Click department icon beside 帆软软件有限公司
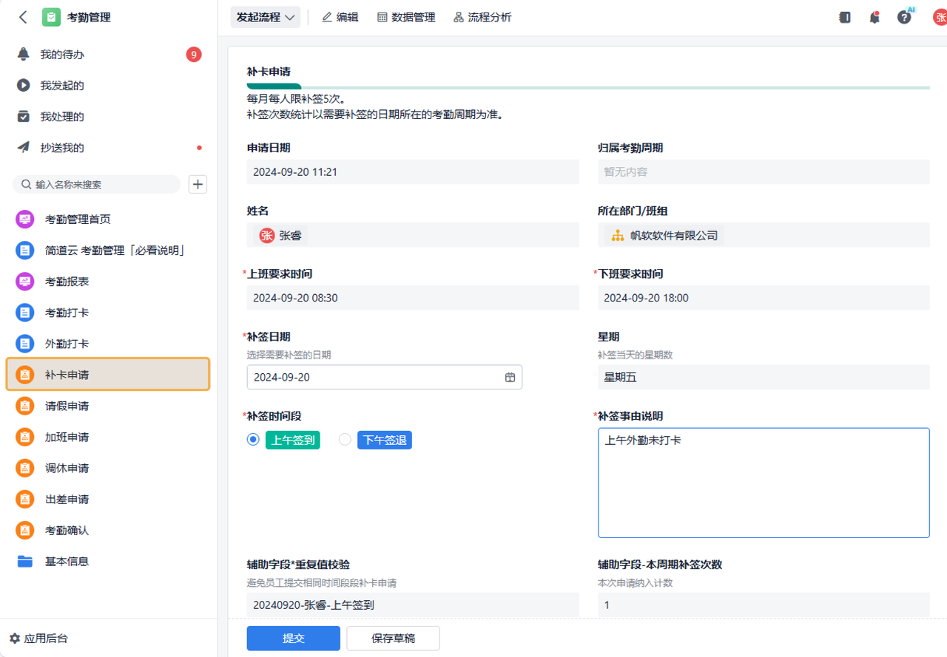The width and height of the screenshot is (947, 657). 618,236
